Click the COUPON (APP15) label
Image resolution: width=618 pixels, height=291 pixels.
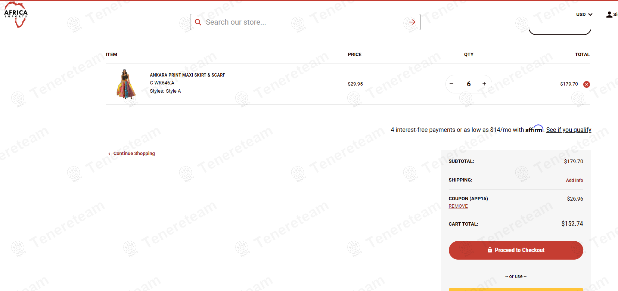pos(468,199)
